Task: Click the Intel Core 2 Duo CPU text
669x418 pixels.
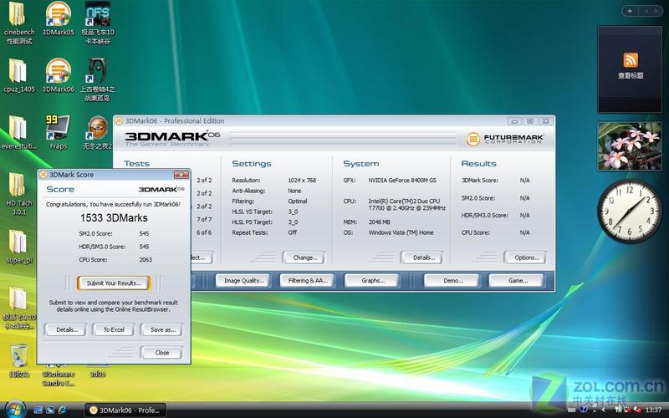Action: (406, 204)
